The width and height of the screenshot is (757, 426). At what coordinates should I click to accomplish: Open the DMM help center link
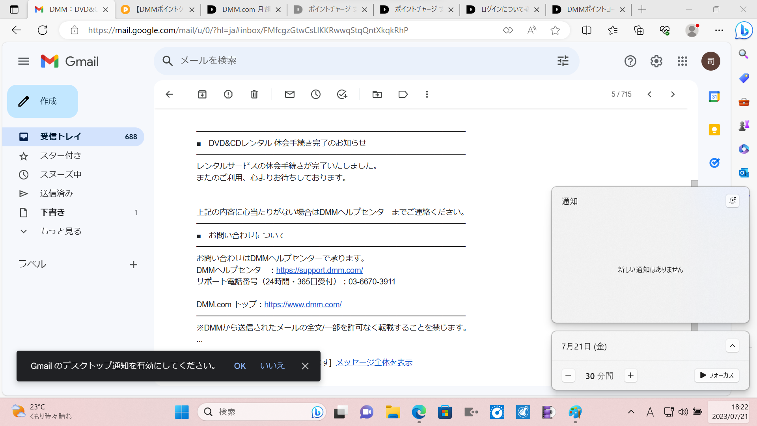coord(319,270)
